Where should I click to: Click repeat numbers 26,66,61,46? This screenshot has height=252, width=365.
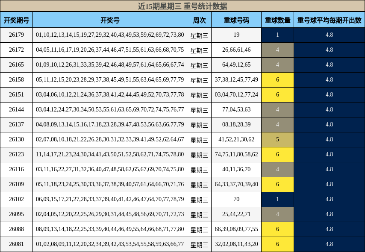[236, 50]
